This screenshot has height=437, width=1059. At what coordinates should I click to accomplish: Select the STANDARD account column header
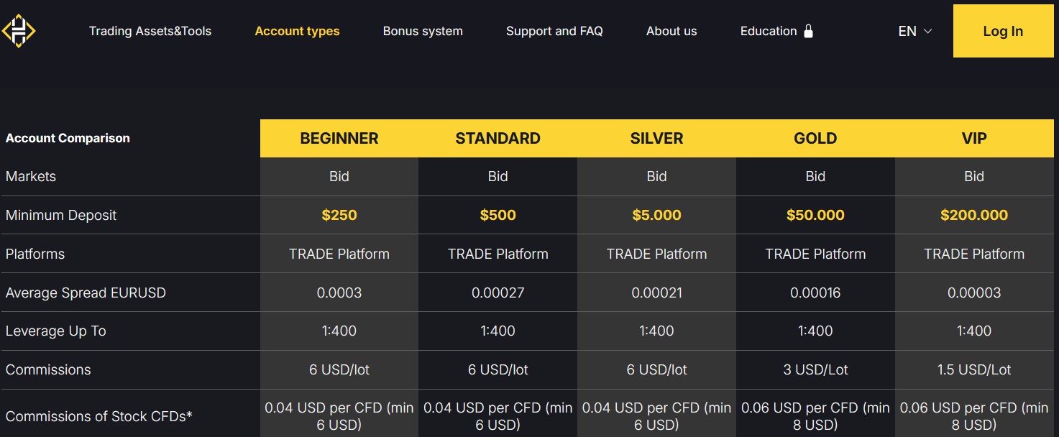(x=498, y=138)
